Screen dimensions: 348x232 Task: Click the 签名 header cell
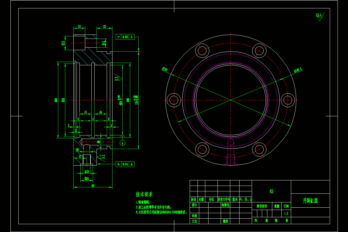point(235,200)
